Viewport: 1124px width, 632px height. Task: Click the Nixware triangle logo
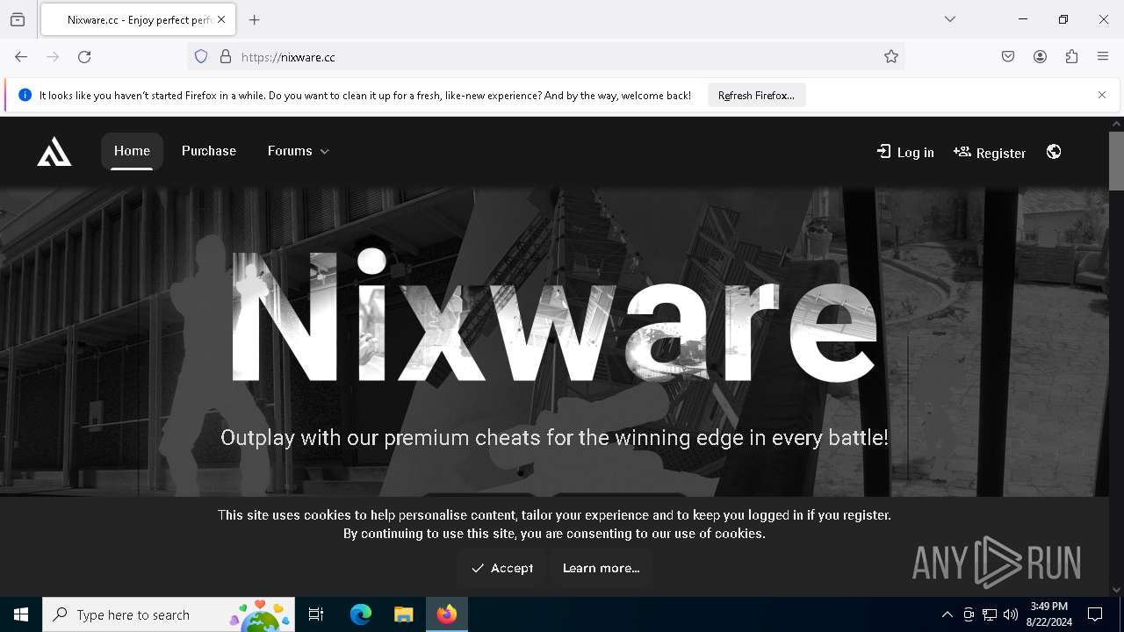(x=54, y=151)
